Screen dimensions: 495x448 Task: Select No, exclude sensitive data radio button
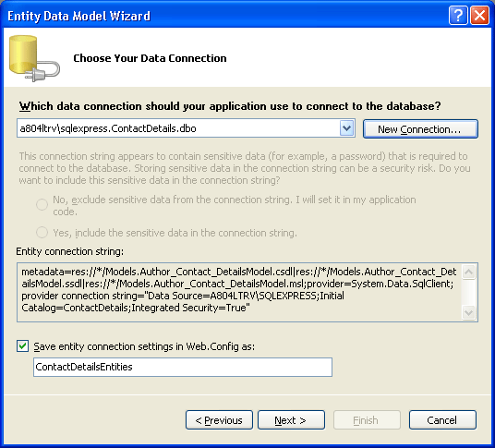42,204
